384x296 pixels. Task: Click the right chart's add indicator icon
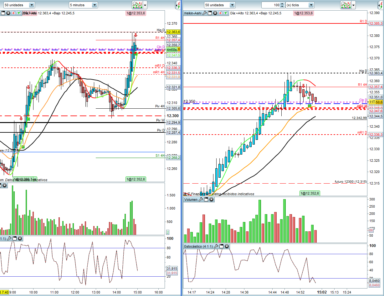[x=346, y=5]
